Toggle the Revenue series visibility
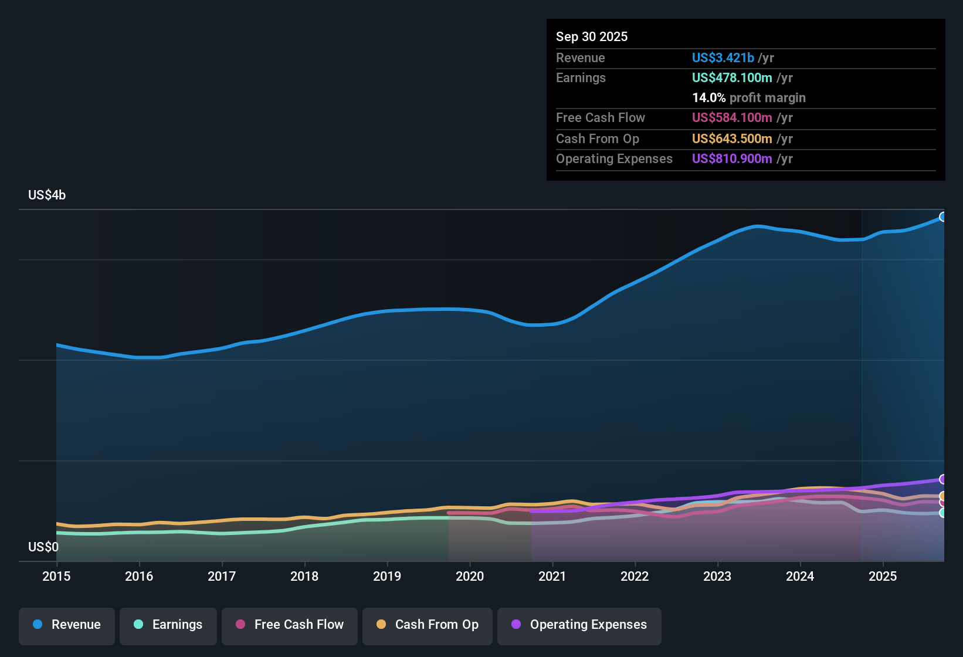Image resolution: width=963 pixels, height=657 pixels. [66, 625]
